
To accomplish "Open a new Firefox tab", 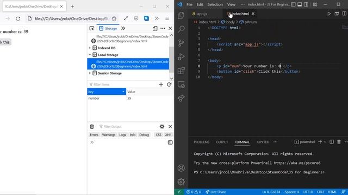I will pos(72,6).
